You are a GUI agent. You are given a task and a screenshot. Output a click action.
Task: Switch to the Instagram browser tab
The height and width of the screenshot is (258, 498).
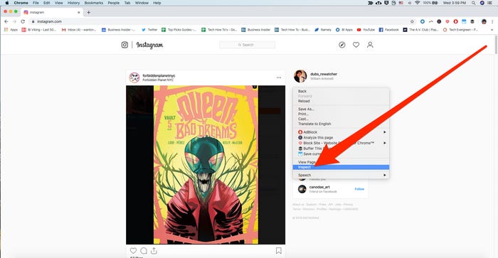[53, 12]
